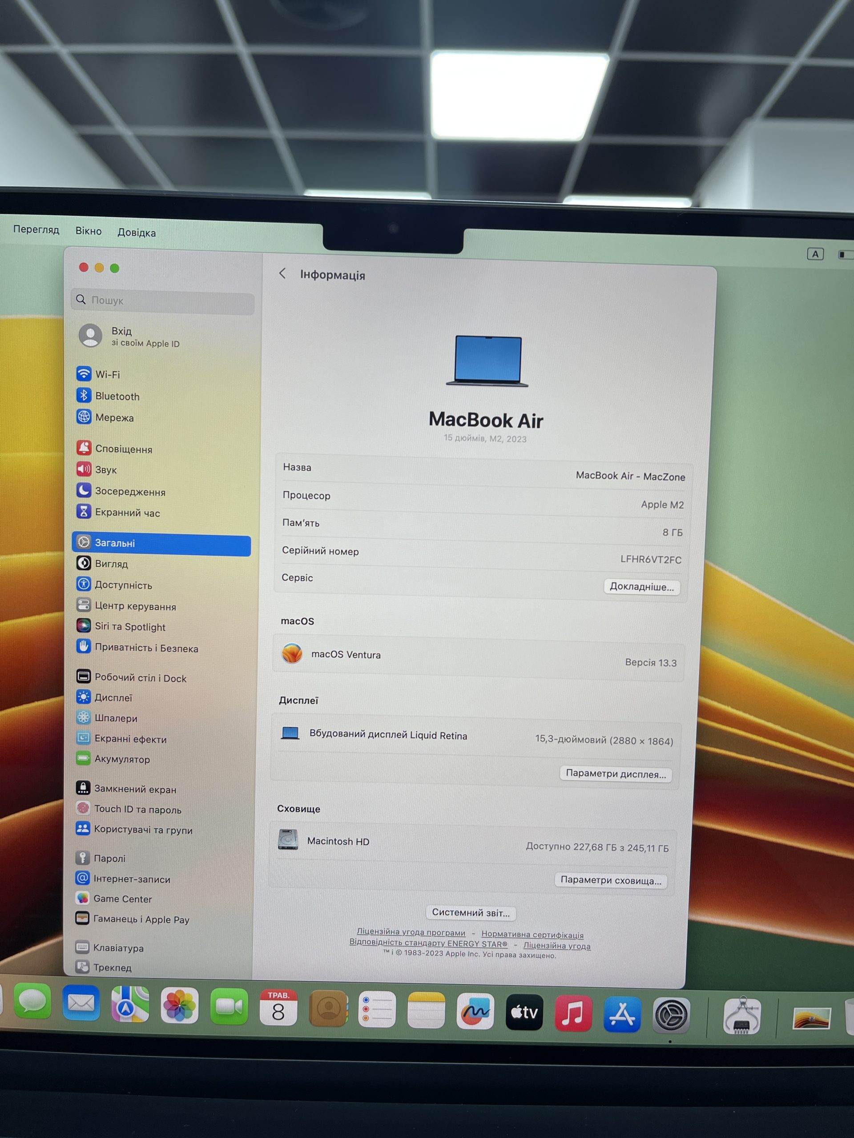The width and height of the screenshot is (854, 1138).
Task: Open the Довідка help menu
Action: pos(137,232)
